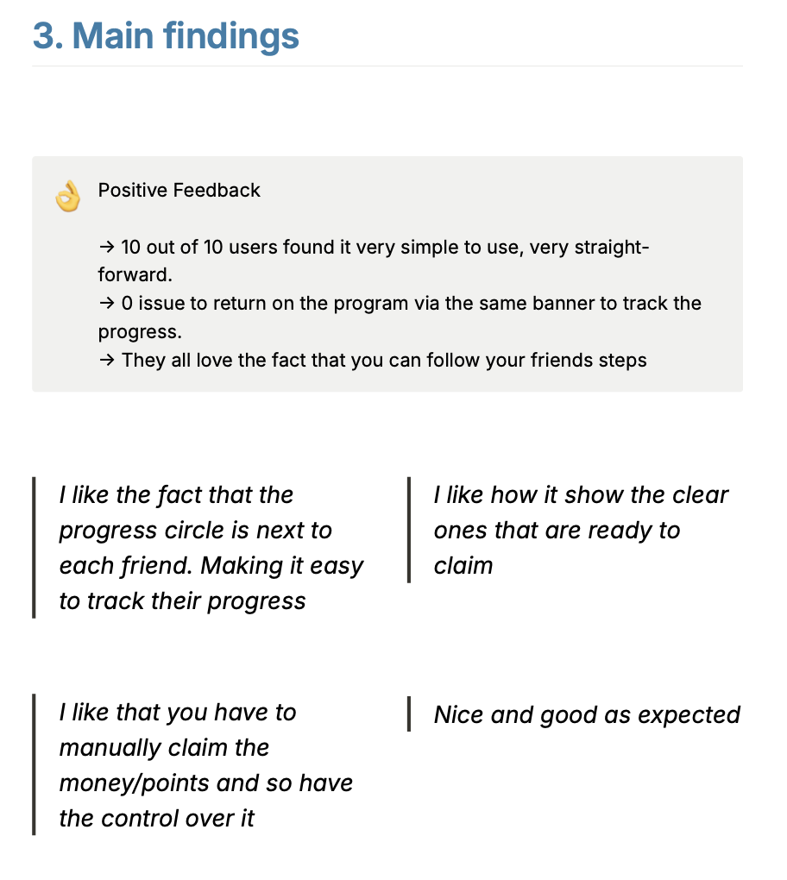This screenshot has height=880, width=787.
Task: Click the divider line under the Main findings heading
Action: click(x=387, y=66)
